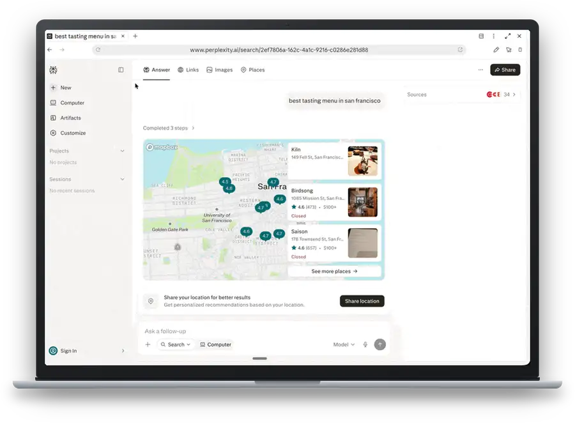Click the cursor select icon in toolbar
This screenshot has height=423, width=575.
(509, 50)
